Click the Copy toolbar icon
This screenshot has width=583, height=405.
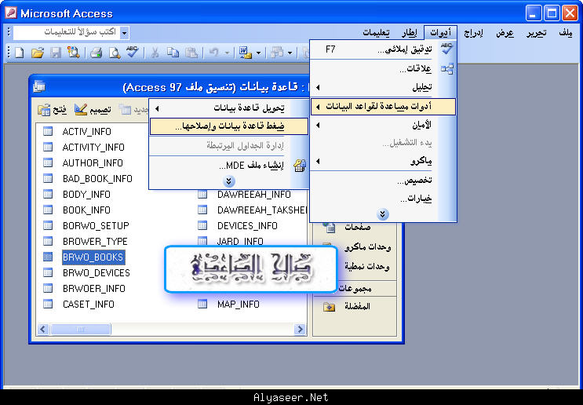coord(173,53)
